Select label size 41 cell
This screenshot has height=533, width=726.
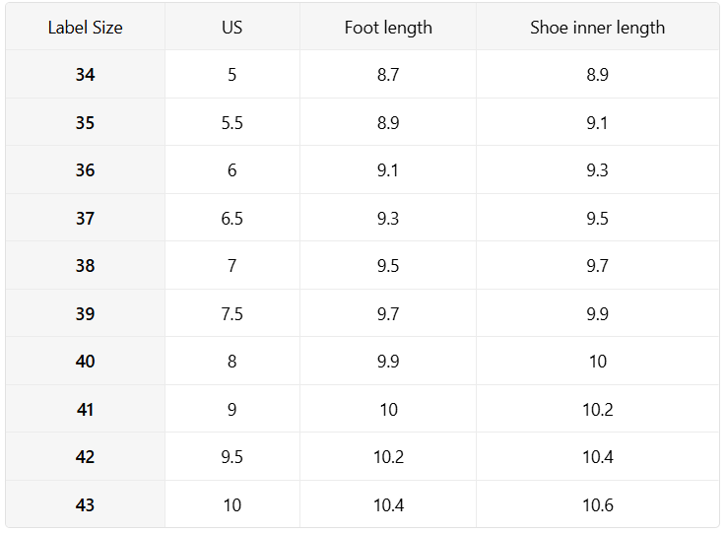(86, 410)
